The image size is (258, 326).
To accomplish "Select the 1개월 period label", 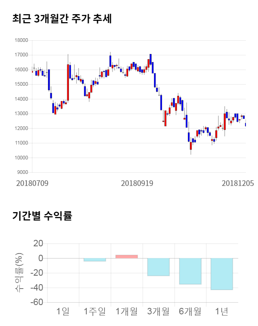I will [x=127, y=311].
